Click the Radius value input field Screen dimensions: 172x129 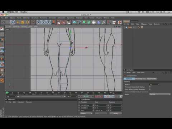[x=153, y=85]
